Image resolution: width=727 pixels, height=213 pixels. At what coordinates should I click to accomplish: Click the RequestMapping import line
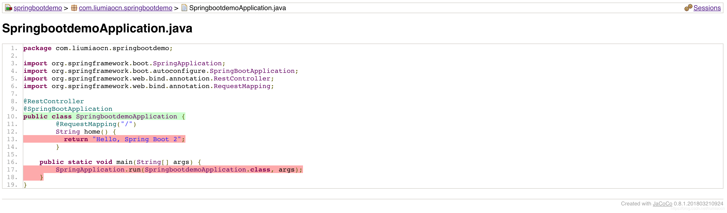tap(148, 86)
